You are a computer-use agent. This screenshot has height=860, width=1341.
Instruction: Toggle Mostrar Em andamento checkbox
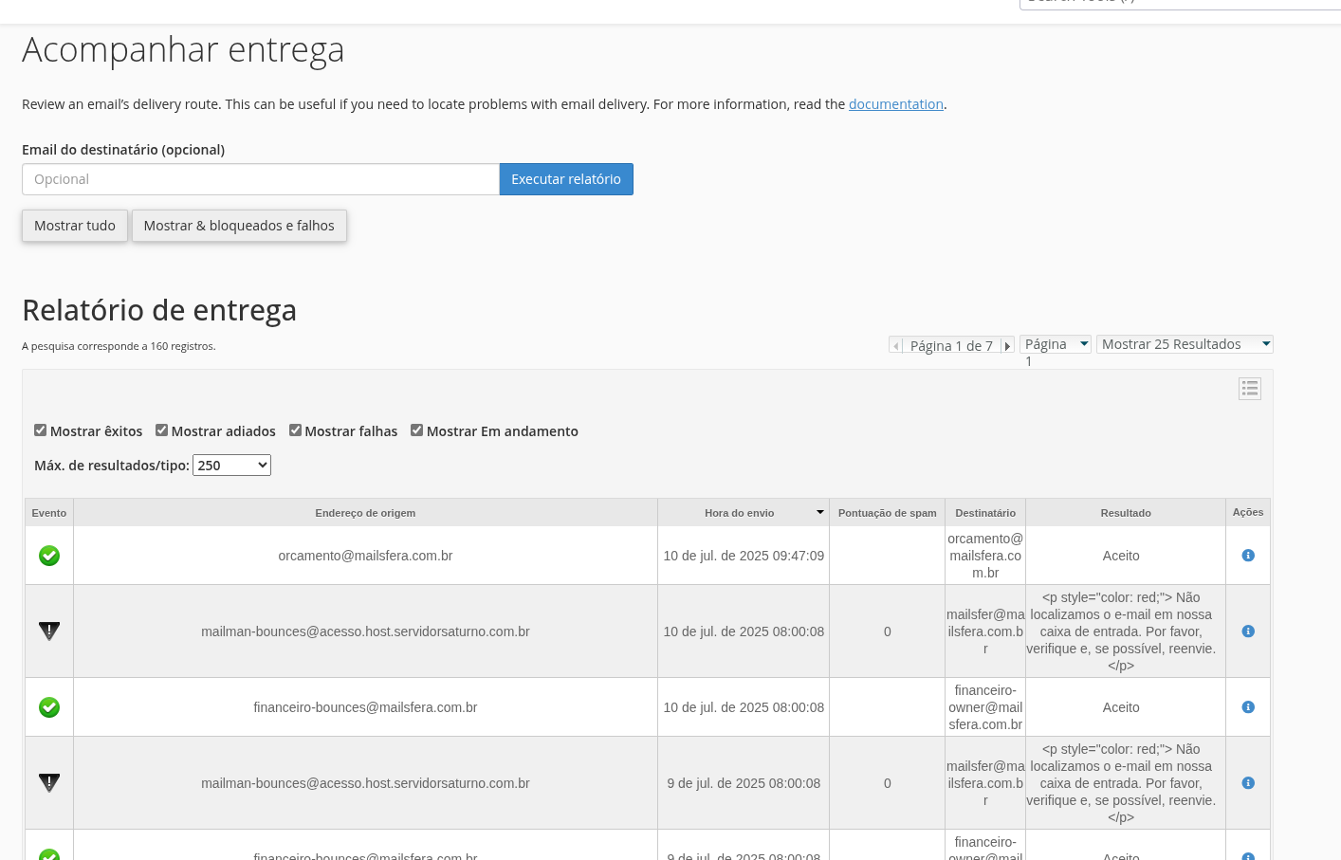click(x=416, y=430)
